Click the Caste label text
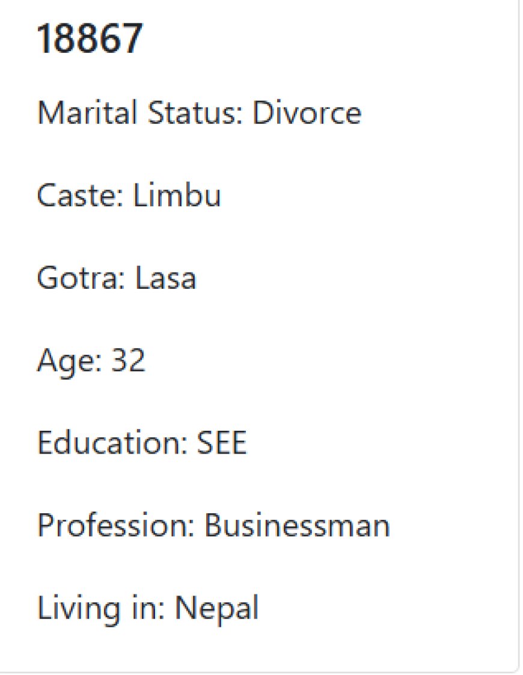The image size is (523, 675). coord(81,195)
